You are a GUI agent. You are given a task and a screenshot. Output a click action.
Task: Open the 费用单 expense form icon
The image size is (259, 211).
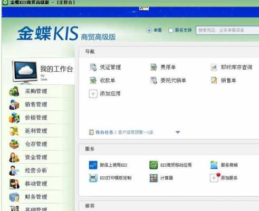point(154,68)
